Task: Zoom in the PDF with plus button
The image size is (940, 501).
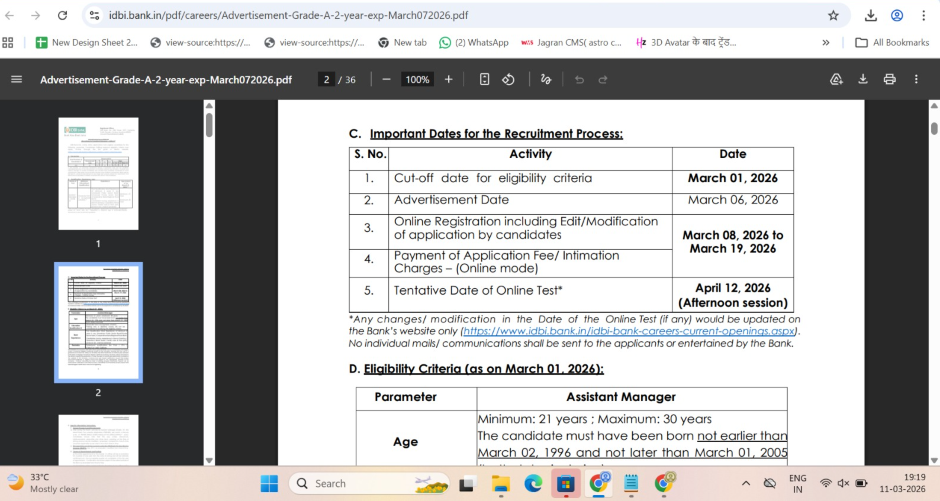Action: click(449, 79)
